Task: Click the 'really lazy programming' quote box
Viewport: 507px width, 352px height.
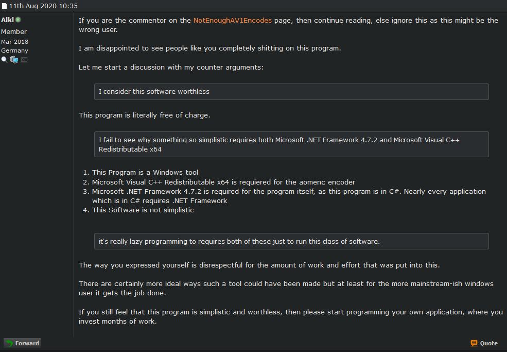Action: tap(291, 241)
